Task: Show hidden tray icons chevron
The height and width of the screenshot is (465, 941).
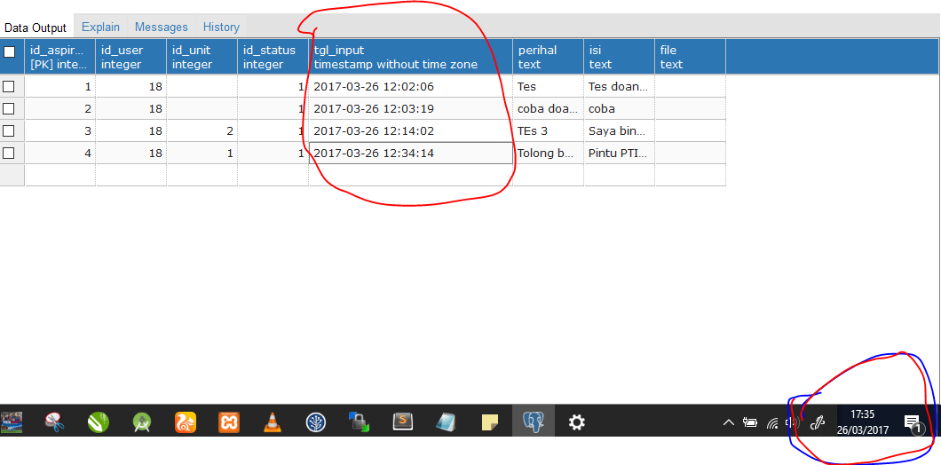Action: (x=729, y=422)
